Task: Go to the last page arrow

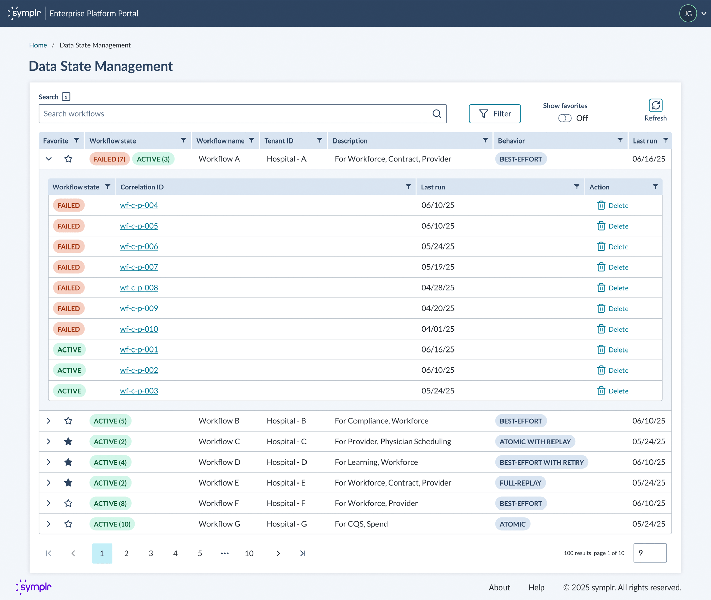Action: coord(302,553)
